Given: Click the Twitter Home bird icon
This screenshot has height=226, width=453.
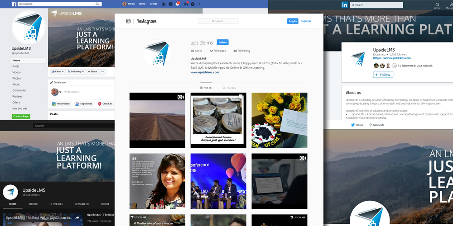Looking at the screenshot, I should [353, 125].
